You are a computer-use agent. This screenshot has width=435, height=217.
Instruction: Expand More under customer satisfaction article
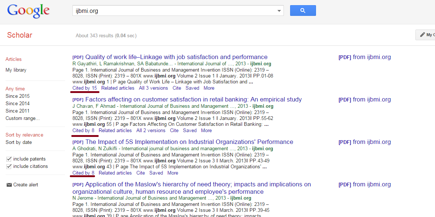point(206,131)
